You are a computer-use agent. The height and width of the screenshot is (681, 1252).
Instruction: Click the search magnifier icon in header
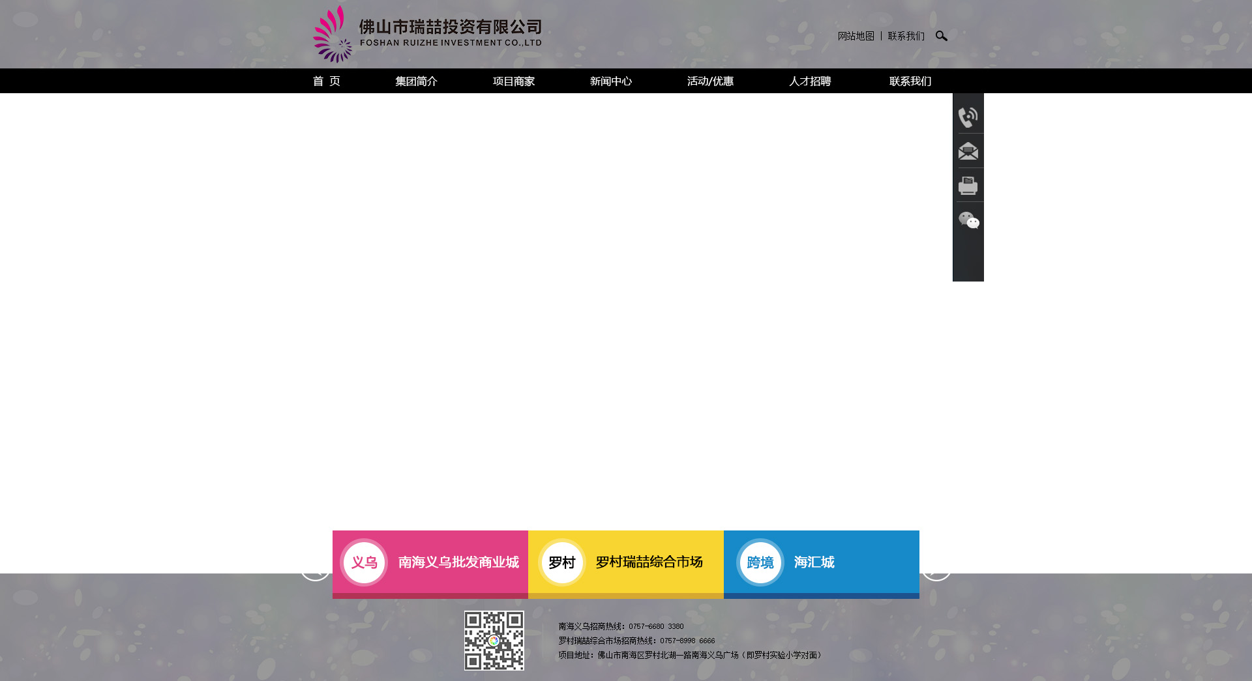(x=941, y=36)
